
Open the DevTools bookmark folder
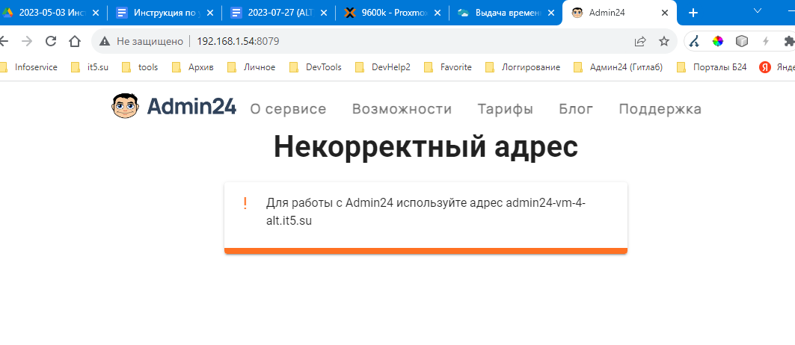316,67
